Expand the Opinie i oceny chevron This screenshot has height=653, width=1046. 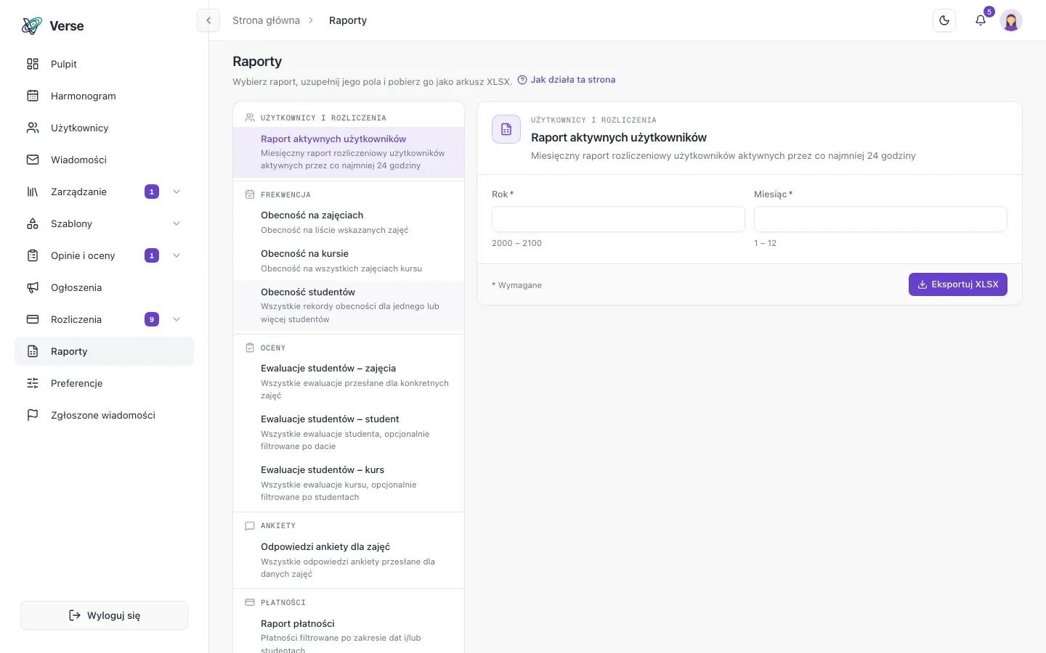177,255
